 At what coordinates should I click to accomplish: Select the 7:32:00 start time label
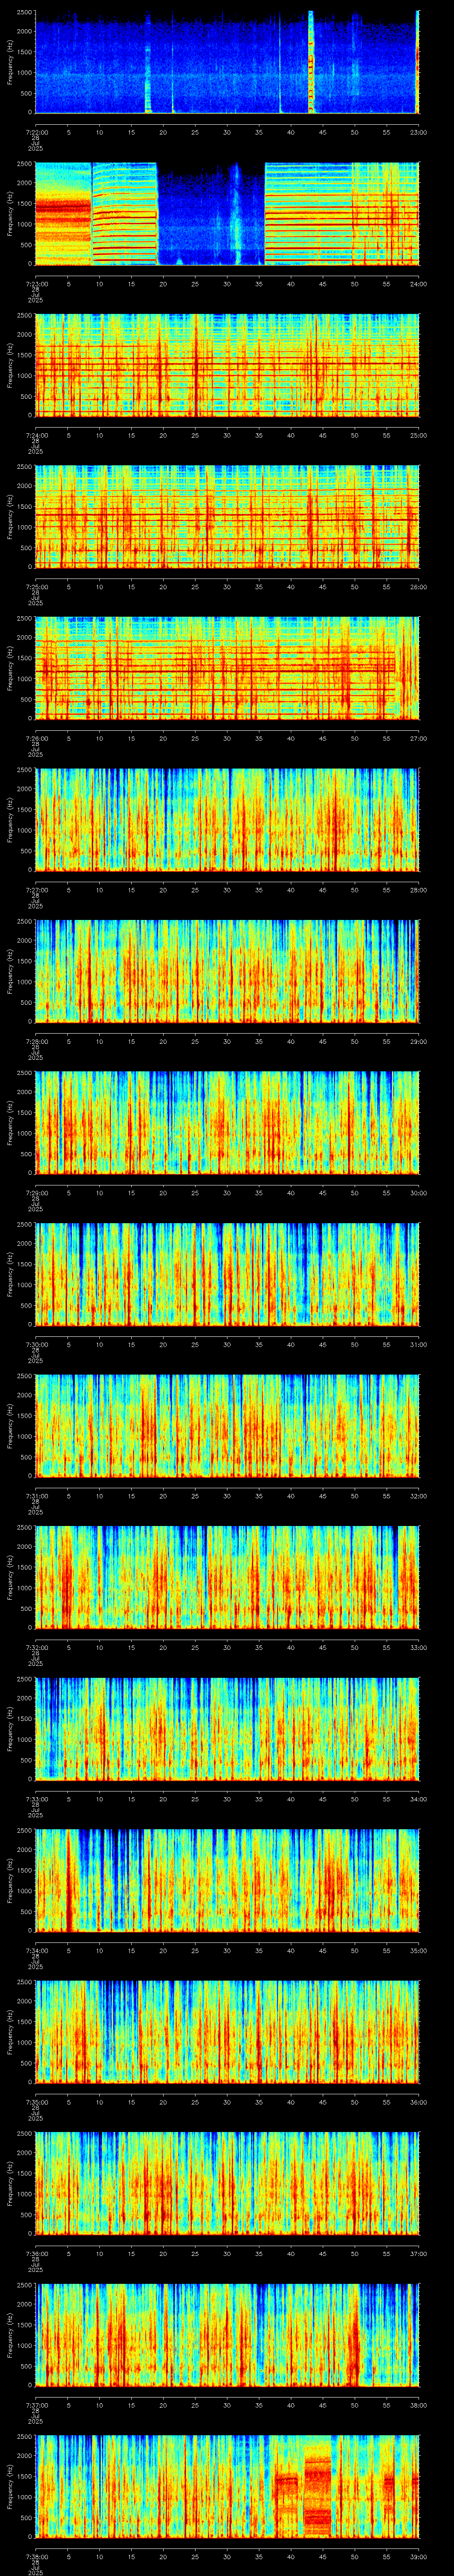pos(36,1648)
